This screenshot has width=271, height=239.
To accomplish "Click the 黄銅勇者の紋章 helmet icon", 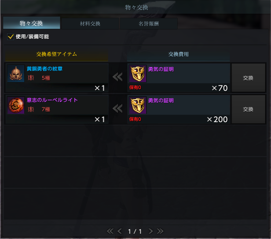I will (16, 74).
